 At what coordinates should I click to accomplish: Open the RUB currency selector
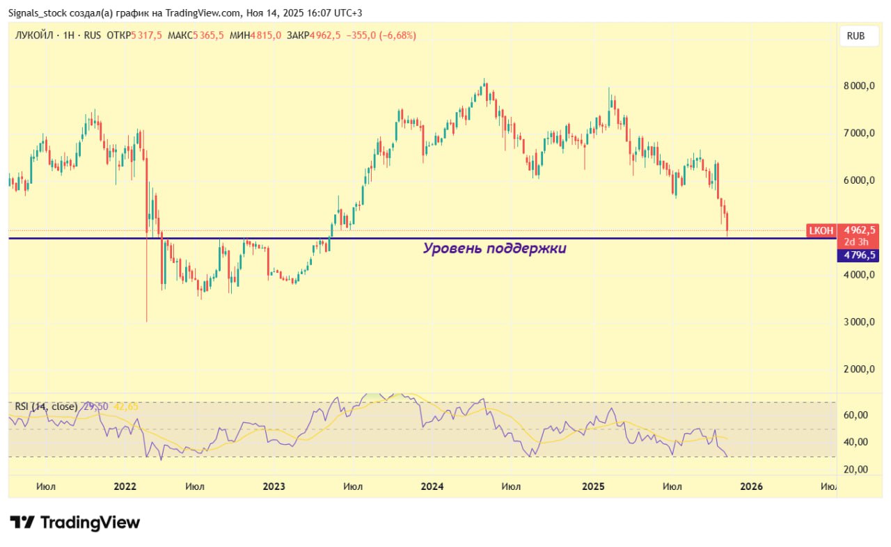tap(855, 35)
